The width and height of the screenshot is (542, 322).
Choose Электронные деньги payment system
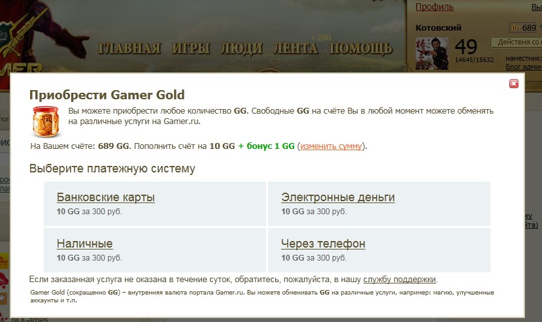[338, 197]
